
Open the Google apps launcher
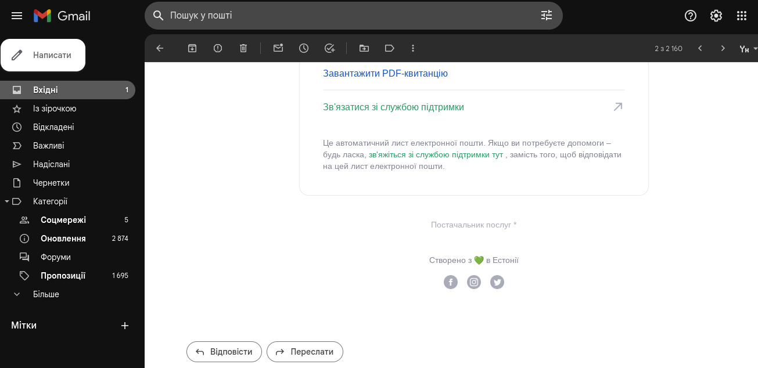coord(742,16)
